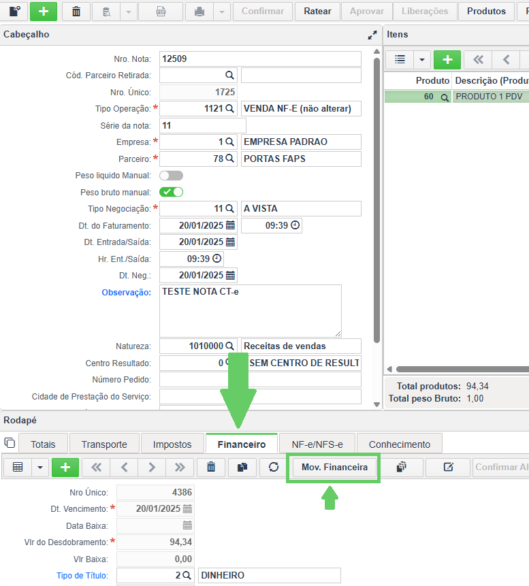Click copy icon left of Totais tab
Viewport: 529px width, 586px height.
tap(10, 442)
